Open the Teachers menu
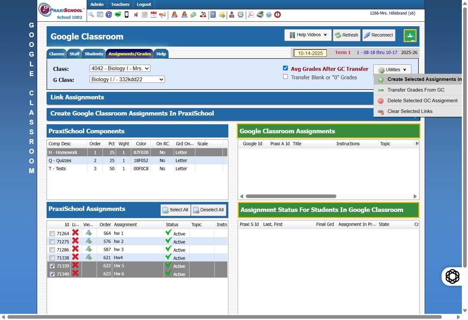Image resolution: width=468 pixels, height=320 pixels. (120, 5)
